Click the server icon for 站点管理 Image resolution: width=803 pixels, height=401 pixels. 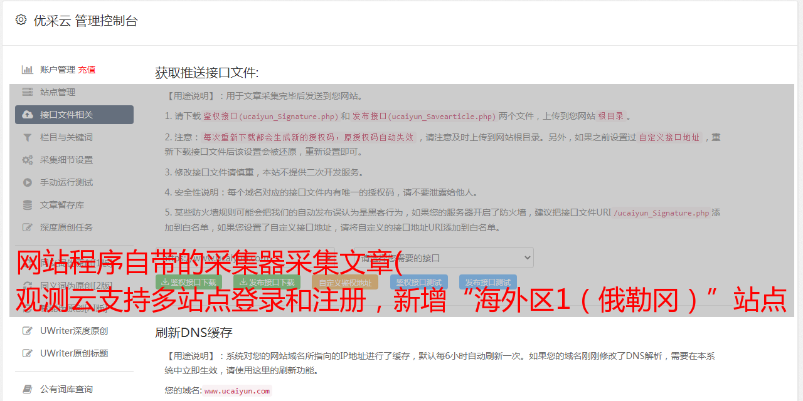coord(28,92)
